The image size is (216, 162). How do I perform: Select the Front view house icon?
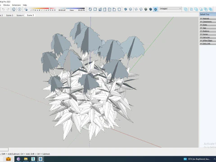pyautogui.click(x=100, y=9)
